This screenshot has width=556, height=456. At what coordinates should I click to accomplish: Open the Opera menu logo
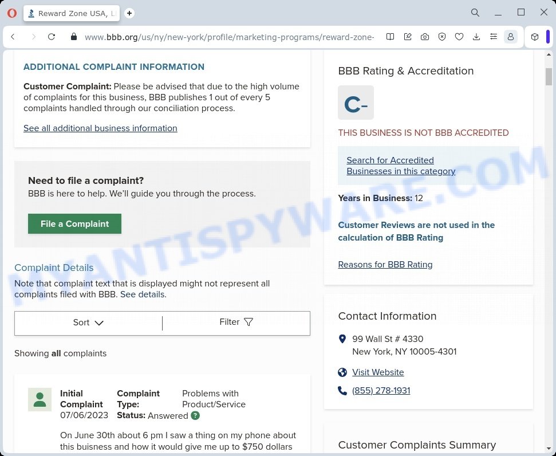pos(11,13)
